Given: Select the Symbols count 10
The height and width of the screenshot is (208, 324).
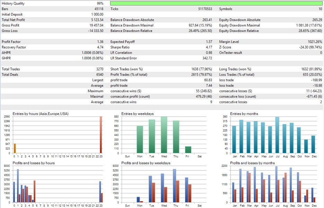Looking at the screenshot, I should (320, 9).
